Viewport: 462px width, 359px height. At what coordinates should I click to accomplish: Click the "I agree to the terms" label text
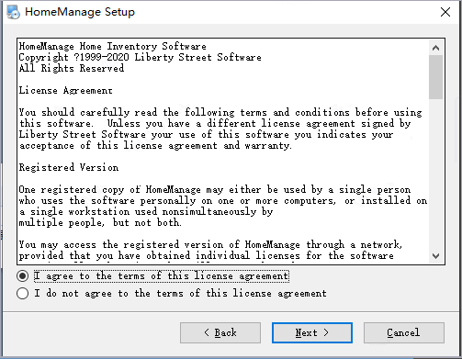(x=162, y=276)
